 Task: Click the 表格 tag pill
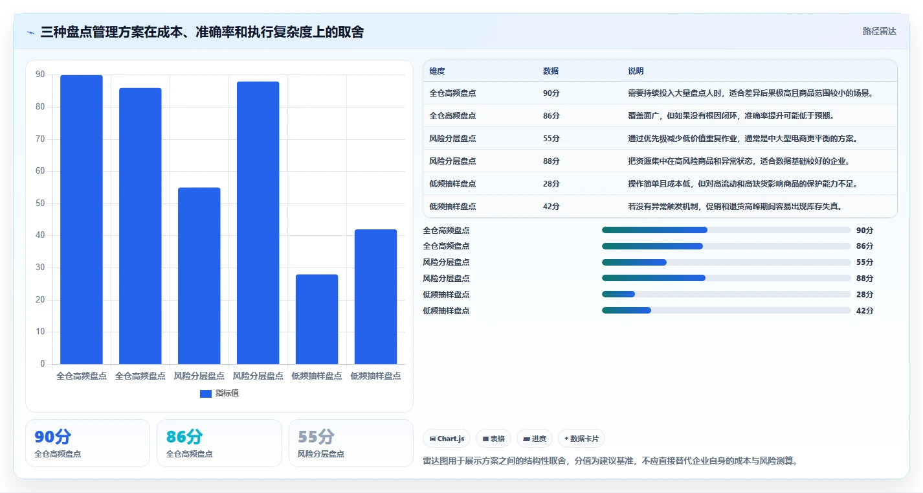coord(493,439)
